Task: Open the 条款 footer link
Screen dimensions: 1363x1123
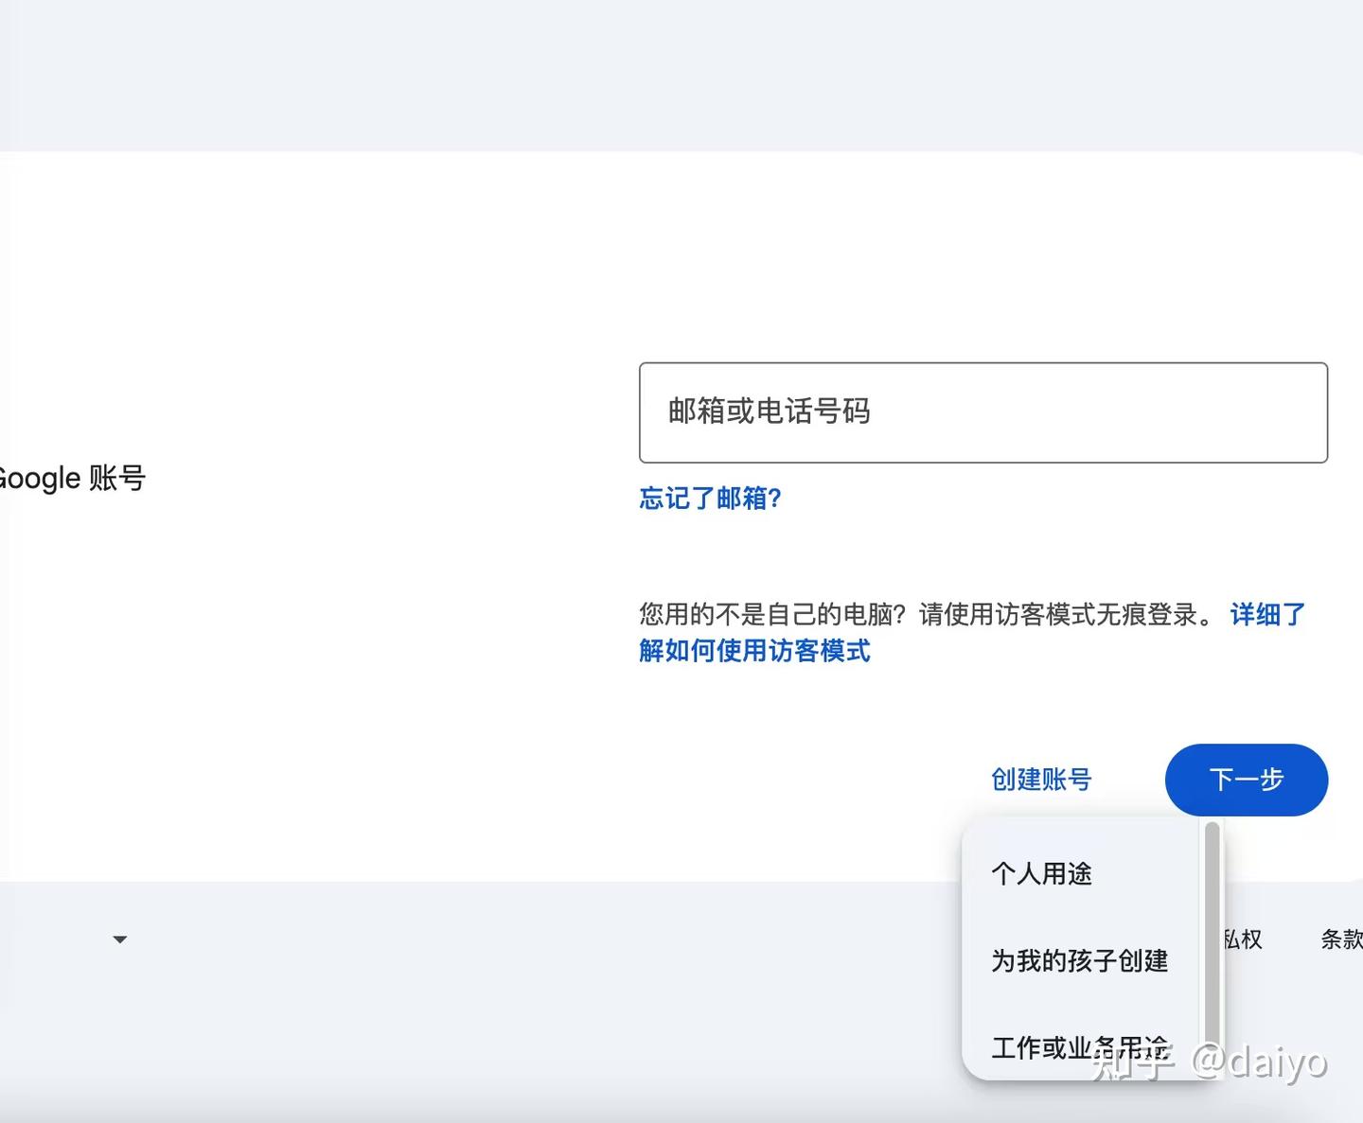Action: pos(1341,939)
